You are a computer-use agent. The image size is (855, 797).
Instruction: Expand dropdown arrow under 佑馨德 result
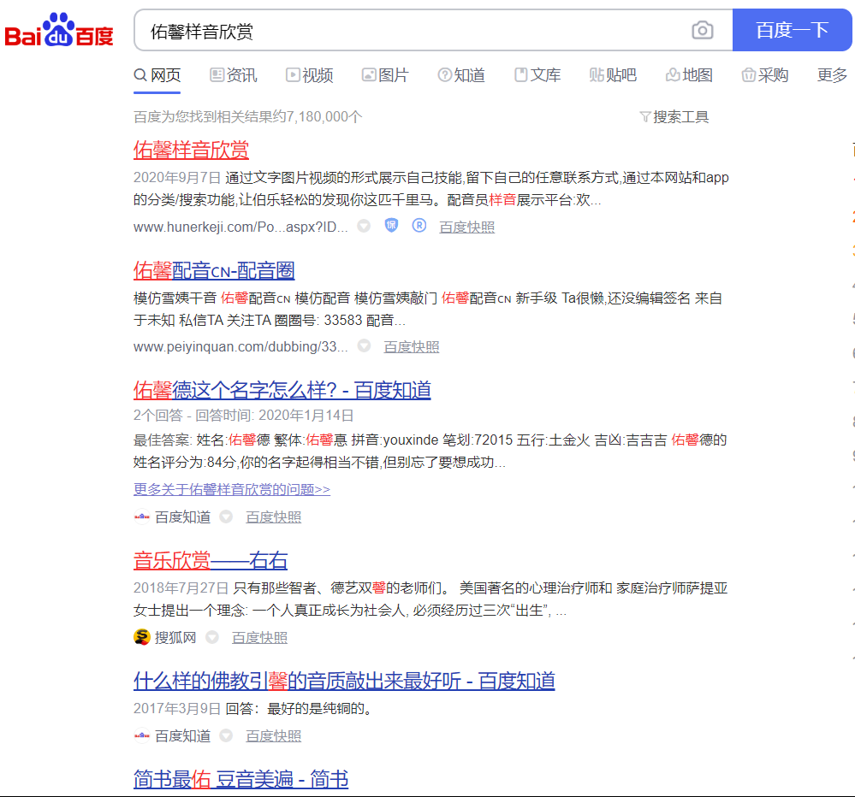[226, 517]
